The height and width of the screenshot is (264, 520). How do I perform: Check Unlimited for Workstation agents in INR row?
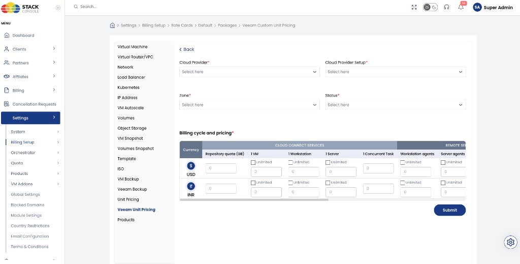[x=402, y=183]
